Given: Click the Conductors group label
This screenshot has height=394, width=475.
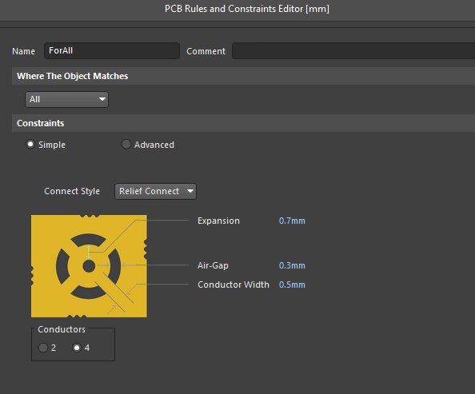Looking at the screenshot, I should point(62,329).
